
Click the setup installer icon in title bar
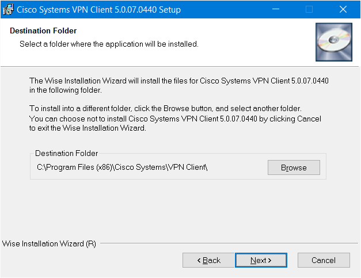coord(8,9)
